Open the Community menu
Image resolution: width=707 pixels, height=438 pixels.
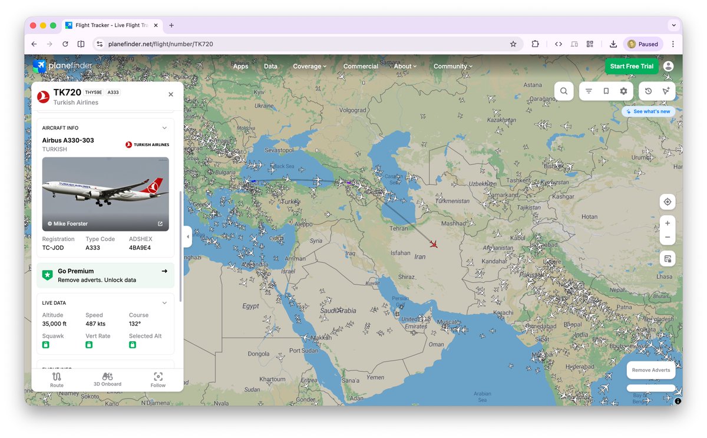point(452,66)
